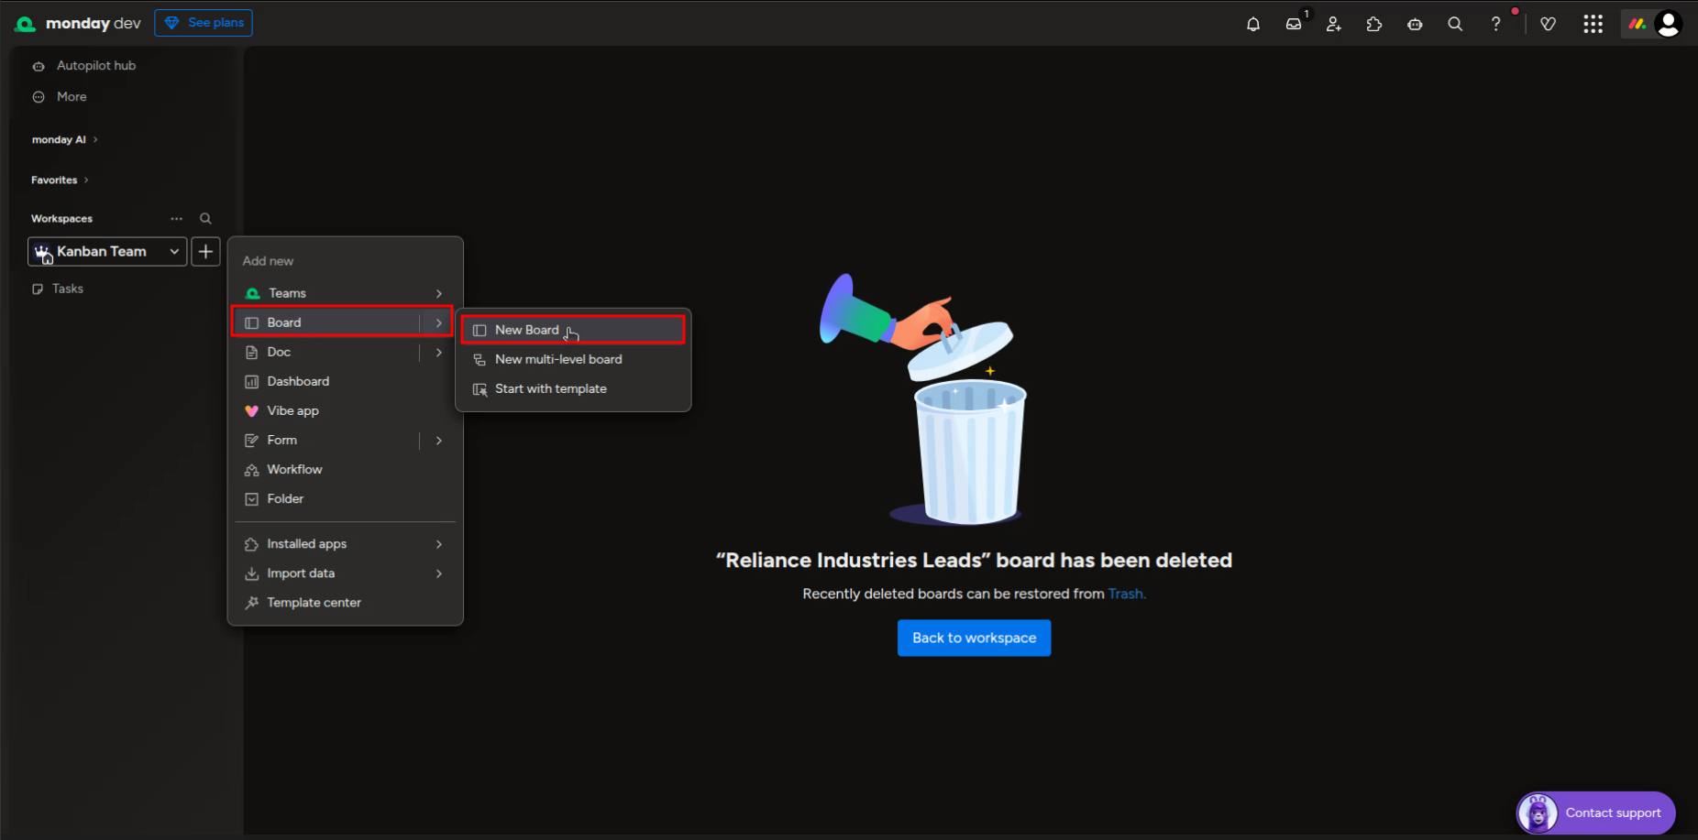Select New multi-level board
The height and width of the screenshot is (840, 1698).
tap(573, 359)
